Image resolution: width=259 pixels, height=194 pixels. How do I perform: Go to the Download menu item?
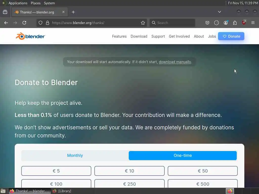point(139,36)
